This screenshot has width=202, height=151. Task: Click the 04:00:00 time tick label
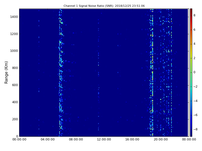(x=47, y=139)
